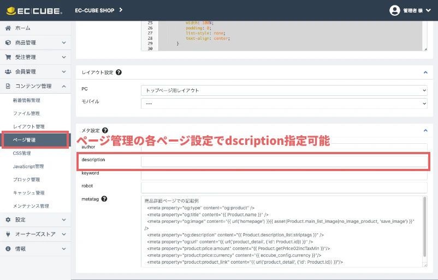Open 新着情報管理 page

[x=27, y=100]
